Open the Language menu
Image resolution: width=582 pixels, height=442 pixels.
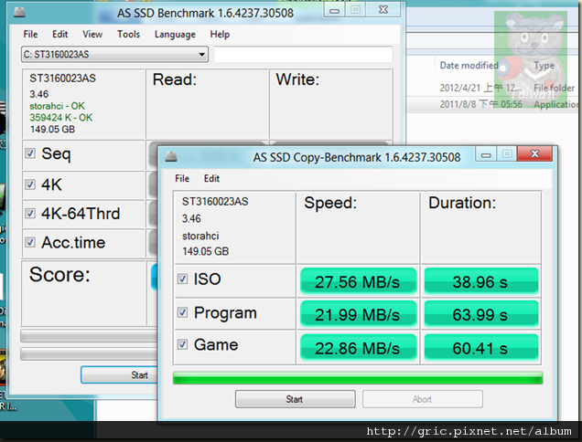[x=175, y=35]
